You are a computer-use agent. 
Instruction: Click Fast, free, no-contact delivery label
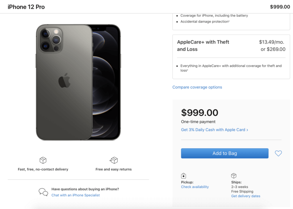click(43, 169)
